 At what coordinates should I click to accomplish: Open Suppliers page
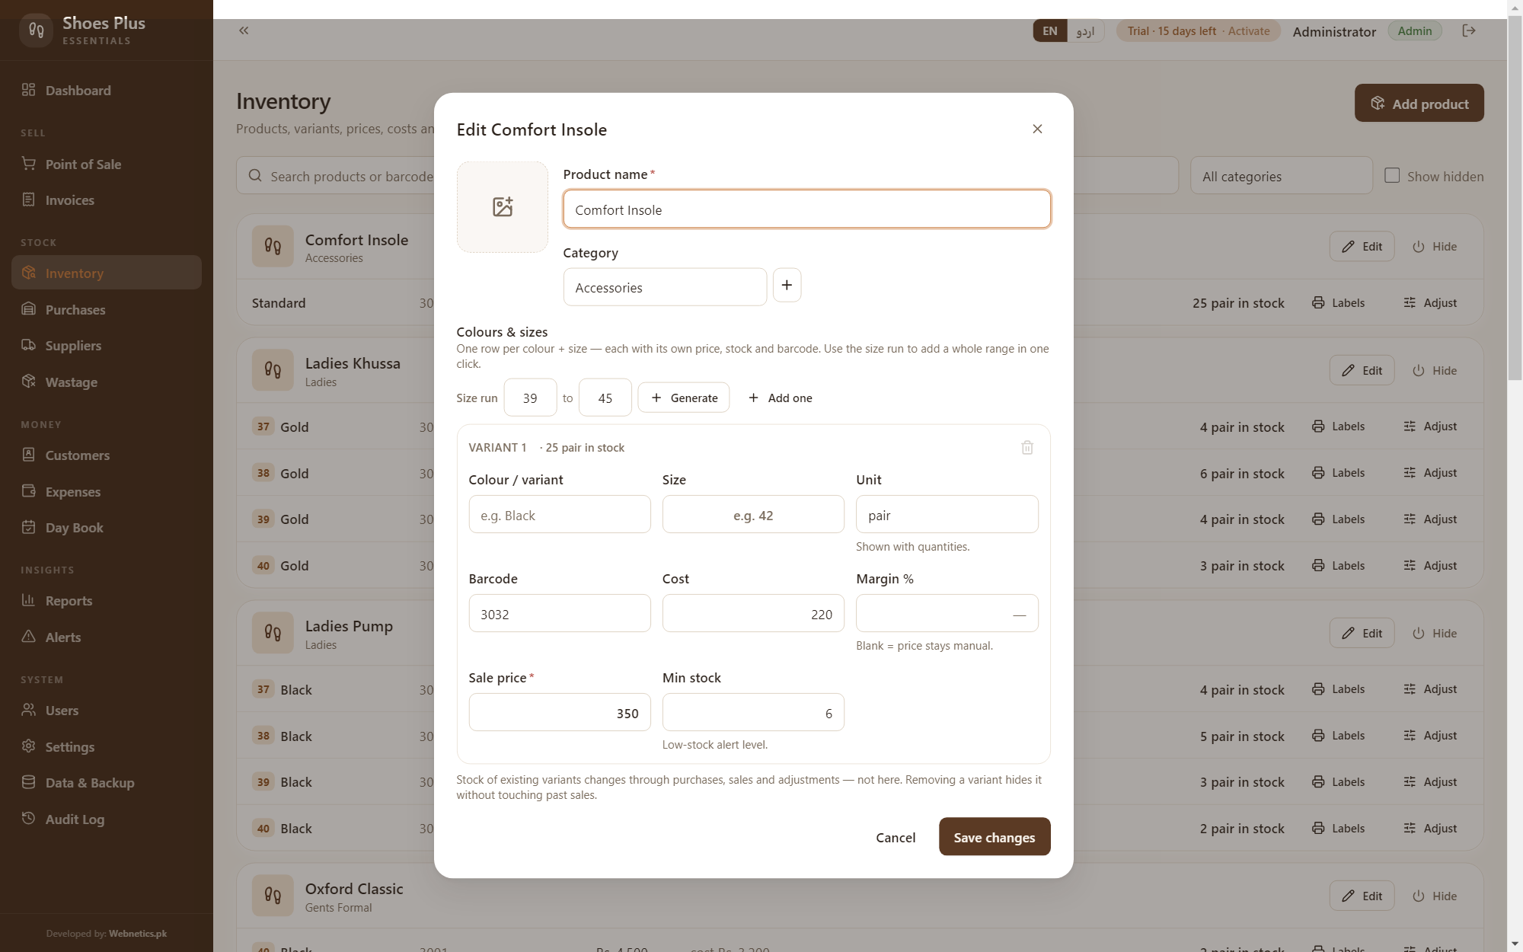[107, 345]
